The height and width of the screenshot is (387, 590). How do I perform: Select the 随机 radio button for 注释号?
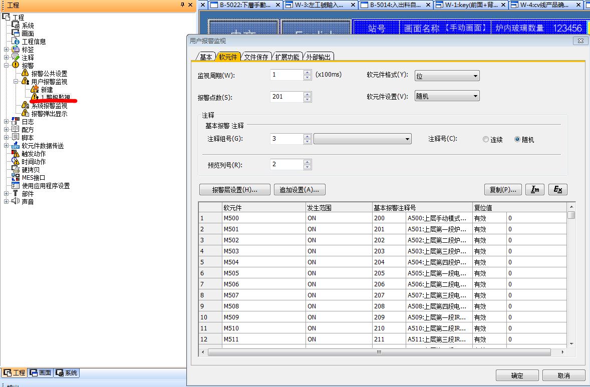tap(517, 140)
